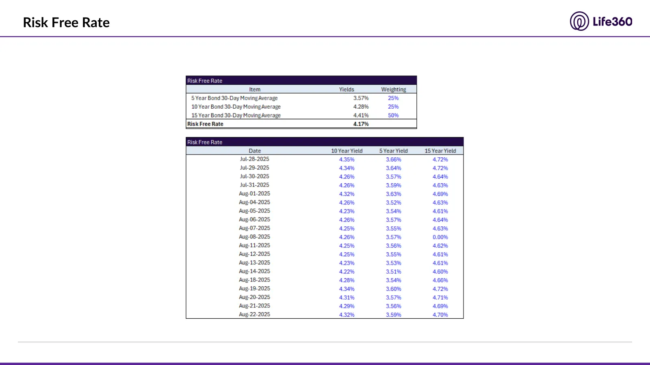Click the Weighting column header

(393, 90)
